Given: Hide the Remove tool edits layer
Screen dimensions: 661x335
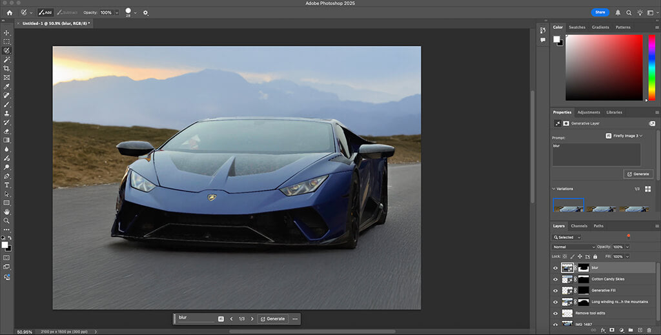Looking at the screenshot, I should pyautogui.click(x=555, y=313).
